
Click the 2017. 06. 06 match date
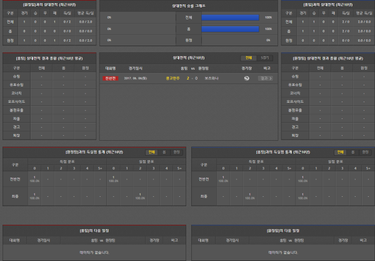[x=140, y=78]
